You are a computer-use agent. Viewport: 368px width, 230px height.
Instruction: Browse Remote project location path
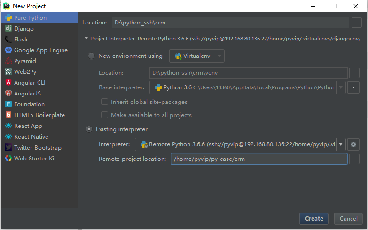click(x=354, y=159)
